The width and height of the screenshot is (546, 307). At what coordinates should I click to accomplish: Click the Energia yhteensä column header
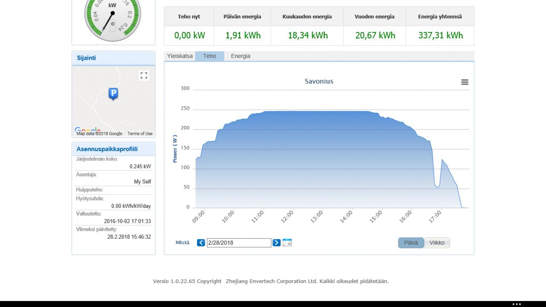click(x=440, y=17)
